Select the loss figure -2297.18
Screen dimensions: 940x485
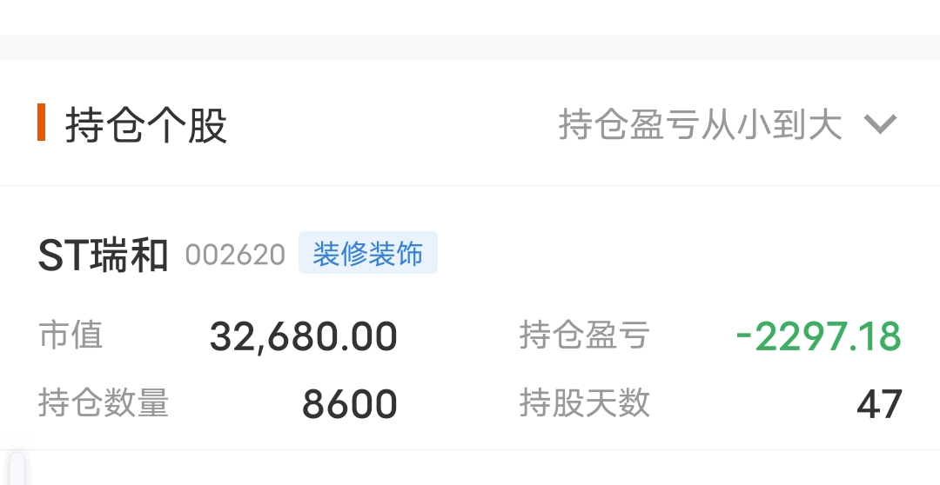tap(818, 336)
